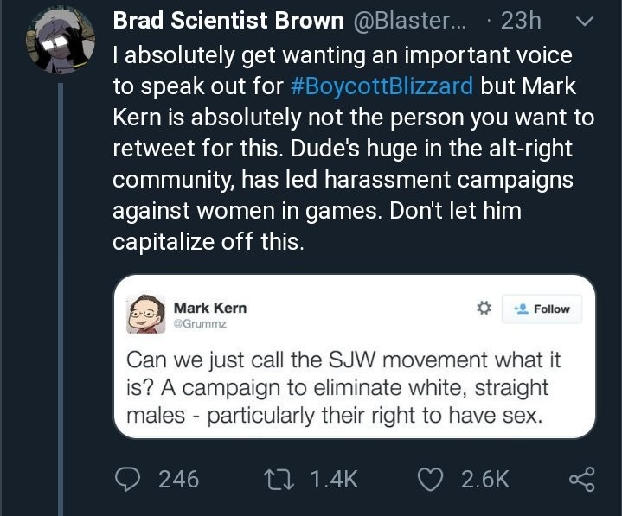Click the reply speech bubble icon
Viewport: 622px width, 516px height.
pos(129,479)
